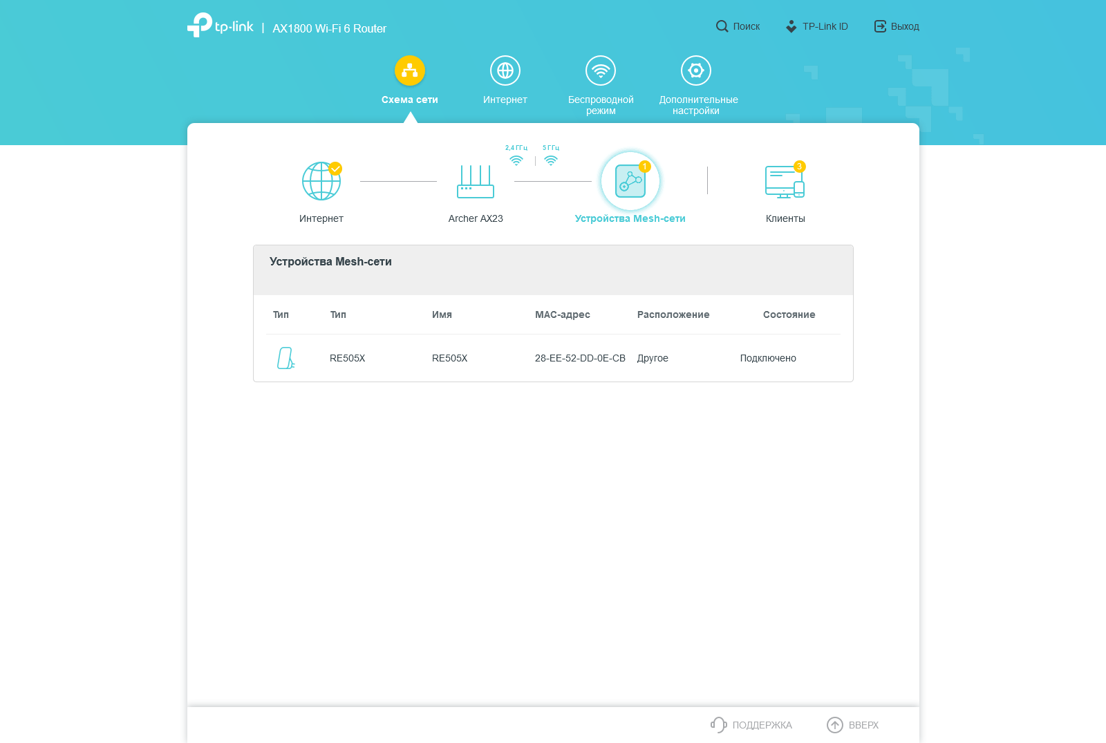Click the Расположение column header
The height and width of the screenshot is (743, 1106).
673,314
